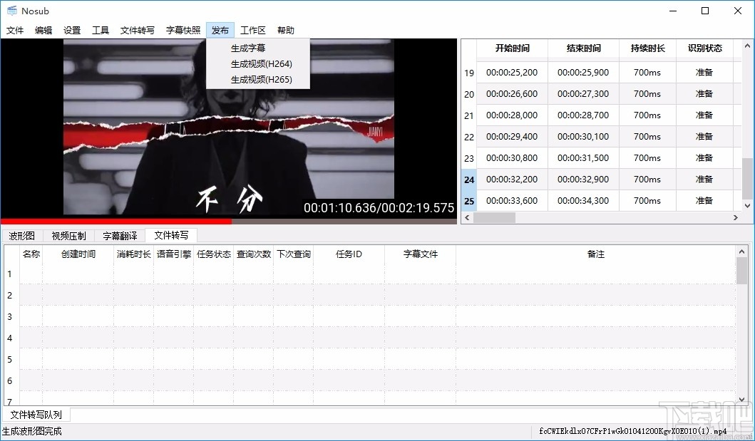Click the 消耗时长 column header

point(134,254)
